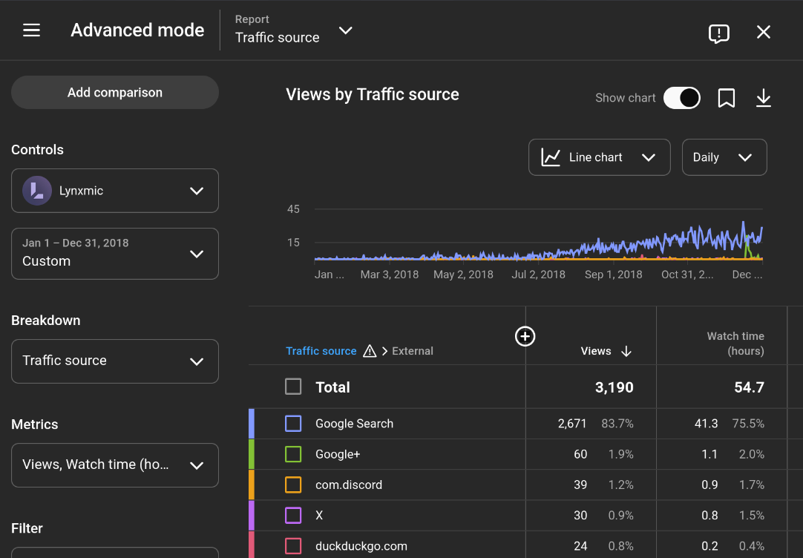Open the custom date range dropdown
Image resolution: width=803 pixels, height=558 pixels.
(115, 253)
